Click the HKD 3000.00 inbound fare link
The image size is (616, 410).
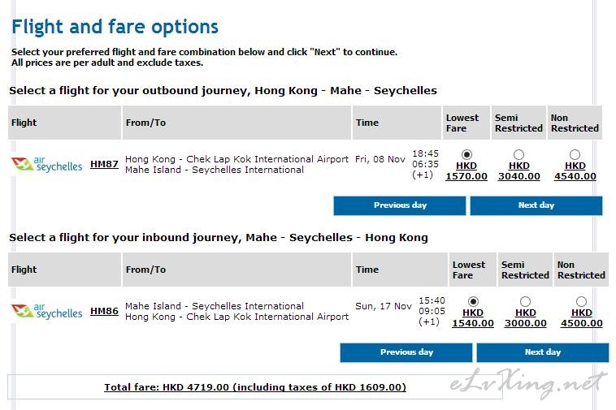click(525, 318)
